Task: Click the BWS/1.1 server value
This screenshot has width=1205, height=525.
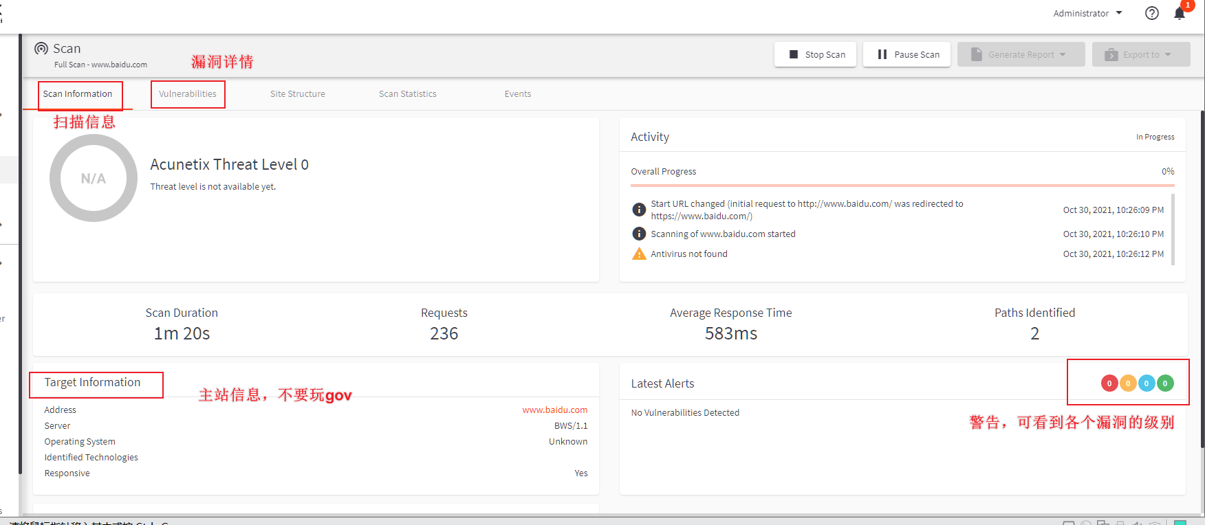Action: pos(571,426)
